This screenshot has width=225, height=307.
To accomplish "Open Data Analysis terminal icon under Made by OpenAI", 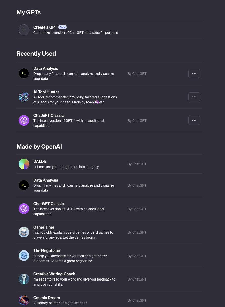I will click(x=24, y=185).
